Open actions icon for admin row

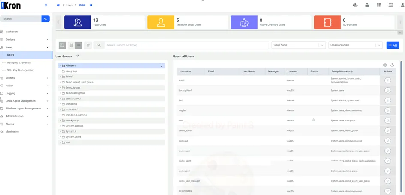click(387, 80)
